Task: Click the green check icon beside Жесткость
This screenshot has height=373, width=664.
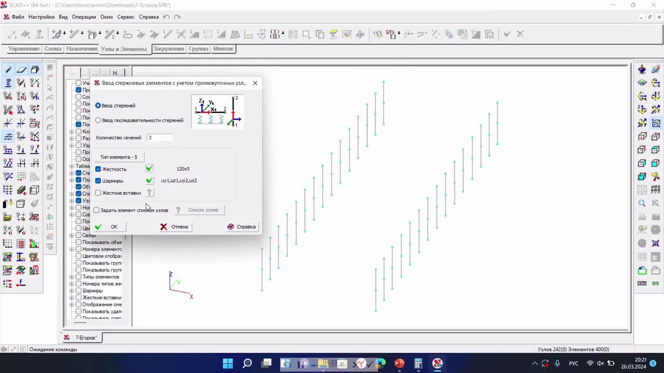Action: pos(149,168)
